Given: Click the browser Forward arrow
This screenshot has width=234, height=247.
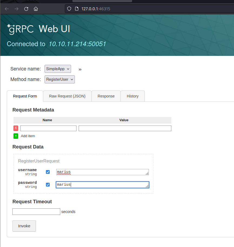Looking at the screenshot, I should tap(16, 9).
